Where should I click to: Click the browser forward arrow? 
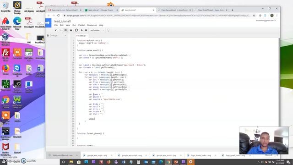click(x=54, y=15)
